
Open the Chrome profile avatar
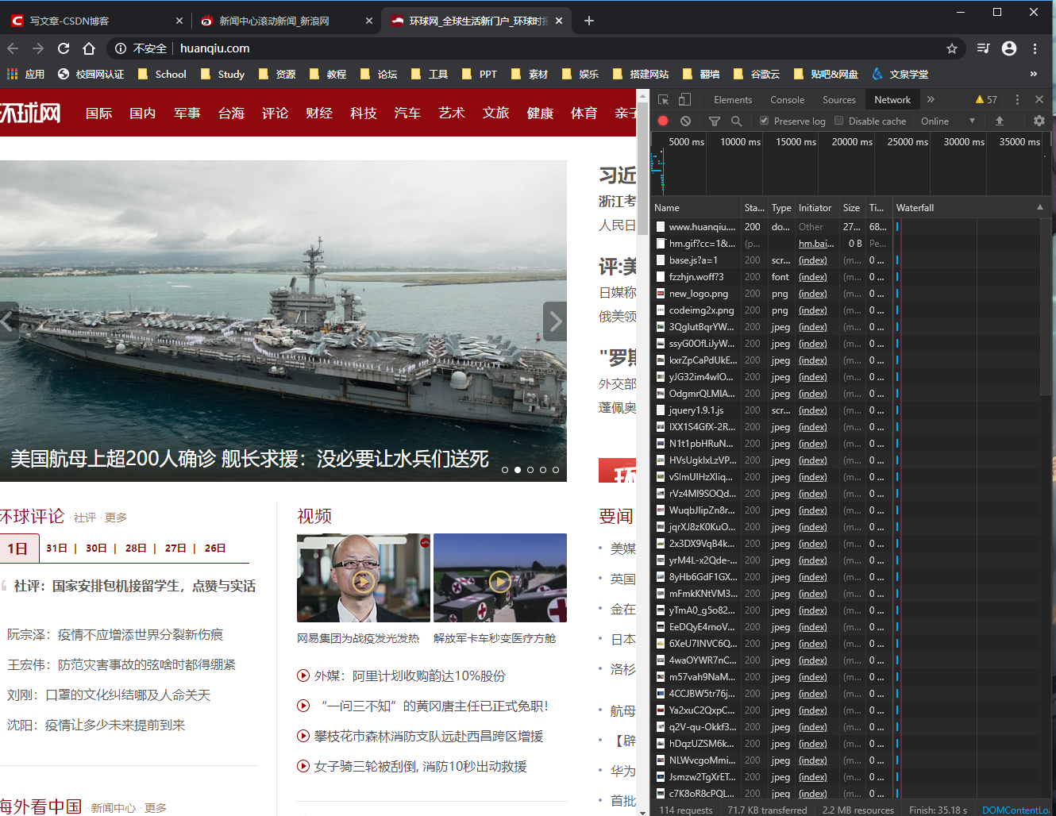1009,48
